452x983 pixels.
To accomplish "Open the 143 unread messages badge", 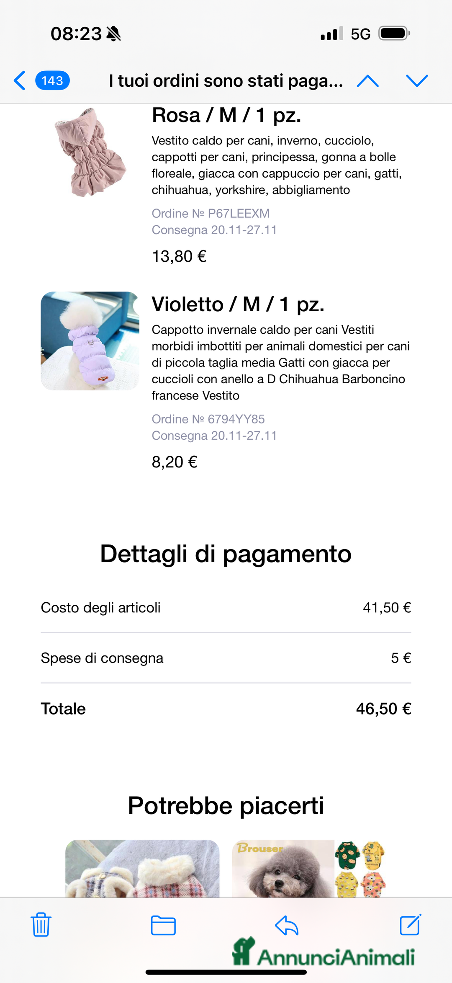I will [52, 80].
